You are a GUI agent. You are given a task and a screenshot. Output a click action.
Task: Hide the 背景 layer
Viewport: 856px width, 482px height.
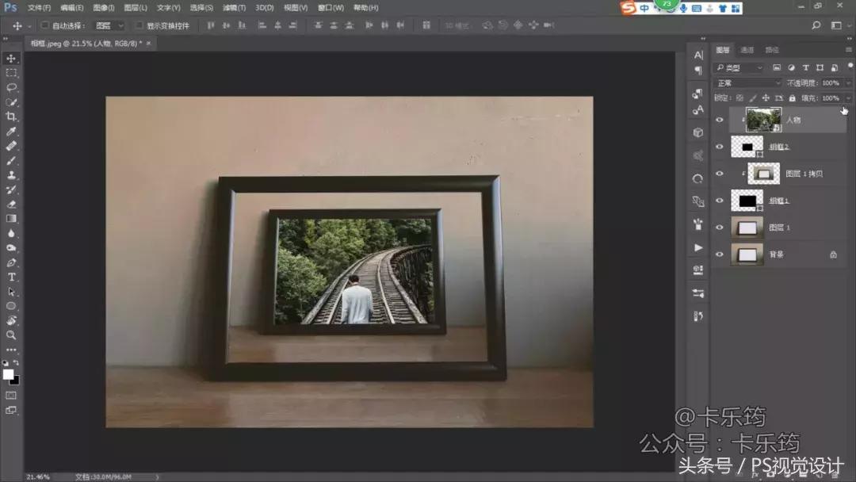720,254
